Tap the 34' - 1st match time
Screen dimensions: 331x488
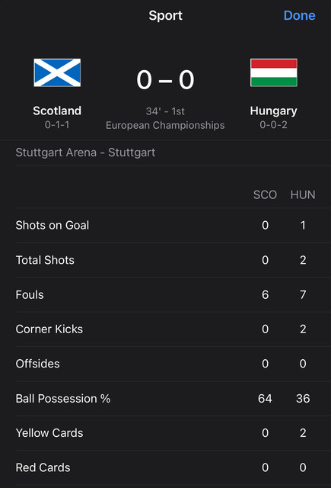[165, 111]
